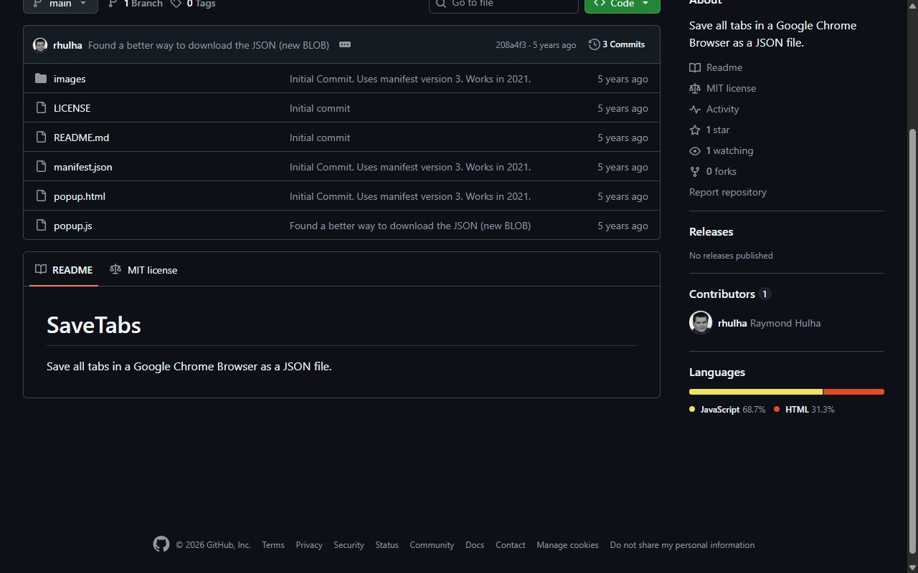The width and height of the screenshot is (918, 573).
Task: Open the Terms footer link
Action: coord(273,545)
